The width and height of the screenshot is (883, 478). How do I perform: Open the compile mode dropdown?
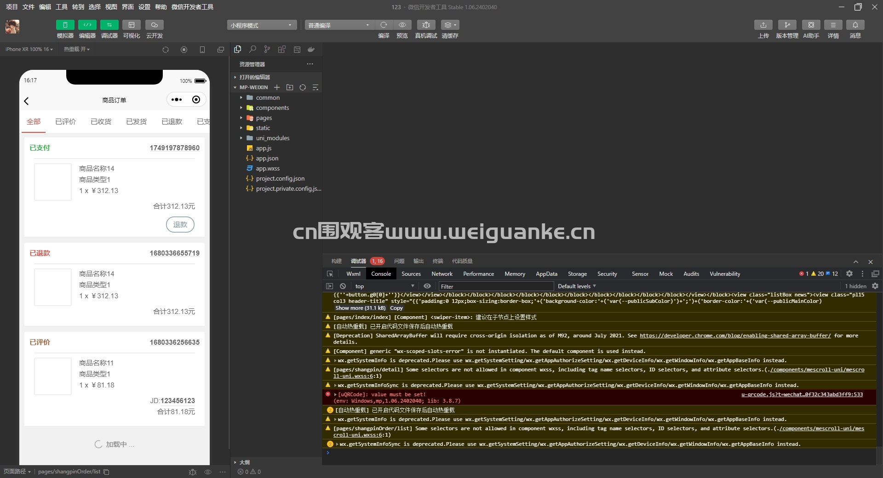339,25
